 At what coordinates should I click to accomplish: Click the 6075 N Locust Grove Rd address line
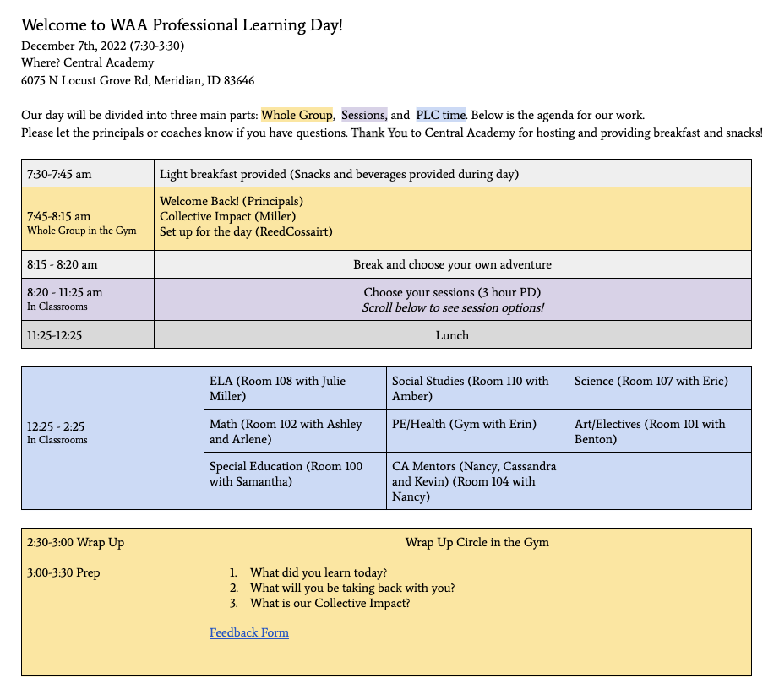[x=138, y=81]
